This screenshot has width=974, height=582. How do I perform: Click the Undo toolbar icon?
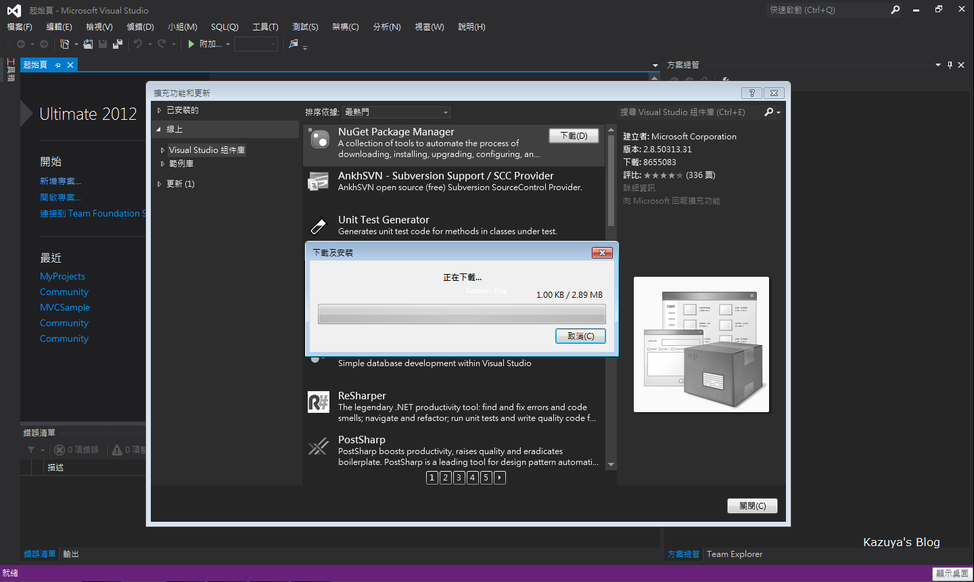(138, 44)
